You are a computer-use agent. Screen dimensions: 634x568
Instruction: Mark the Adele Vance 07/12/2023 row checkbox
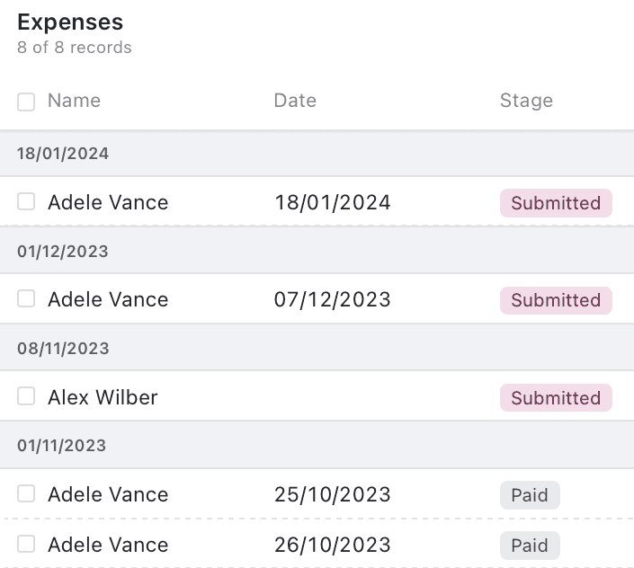[26, 298]
